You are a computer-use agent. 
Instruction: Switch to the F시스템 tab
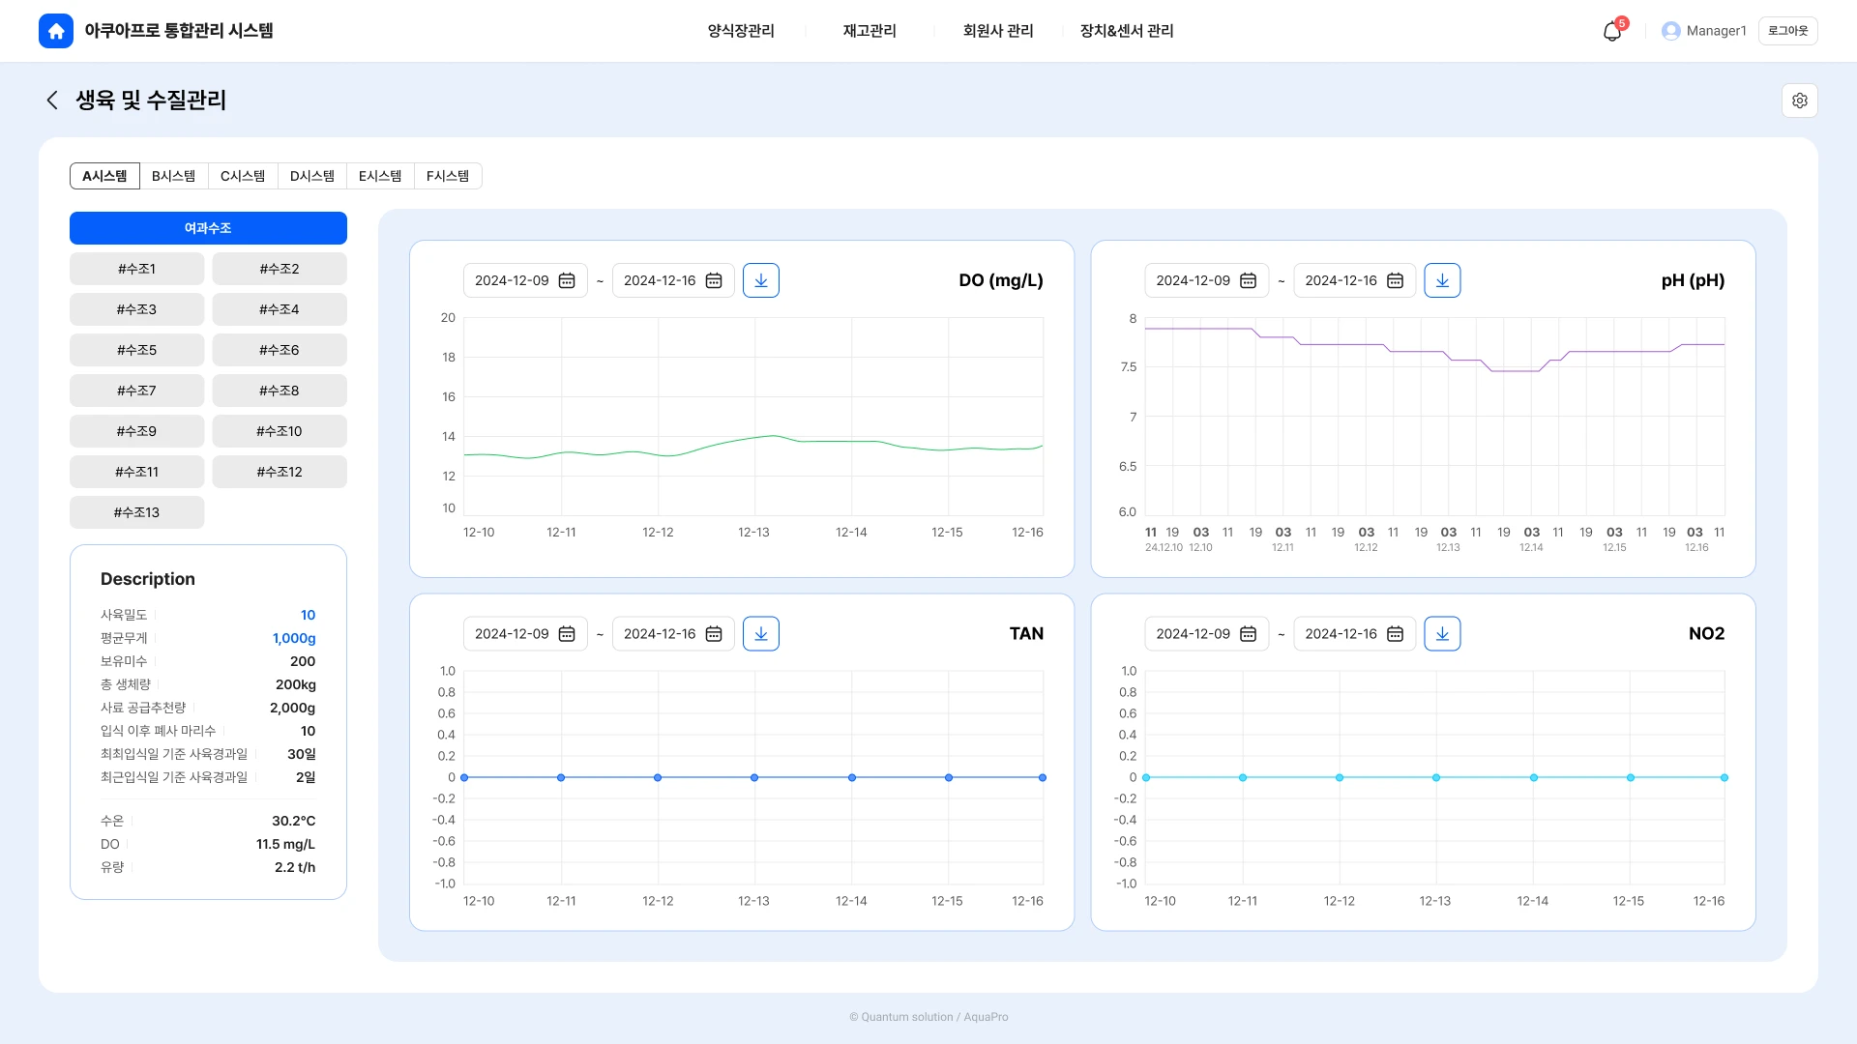point(448,176)
